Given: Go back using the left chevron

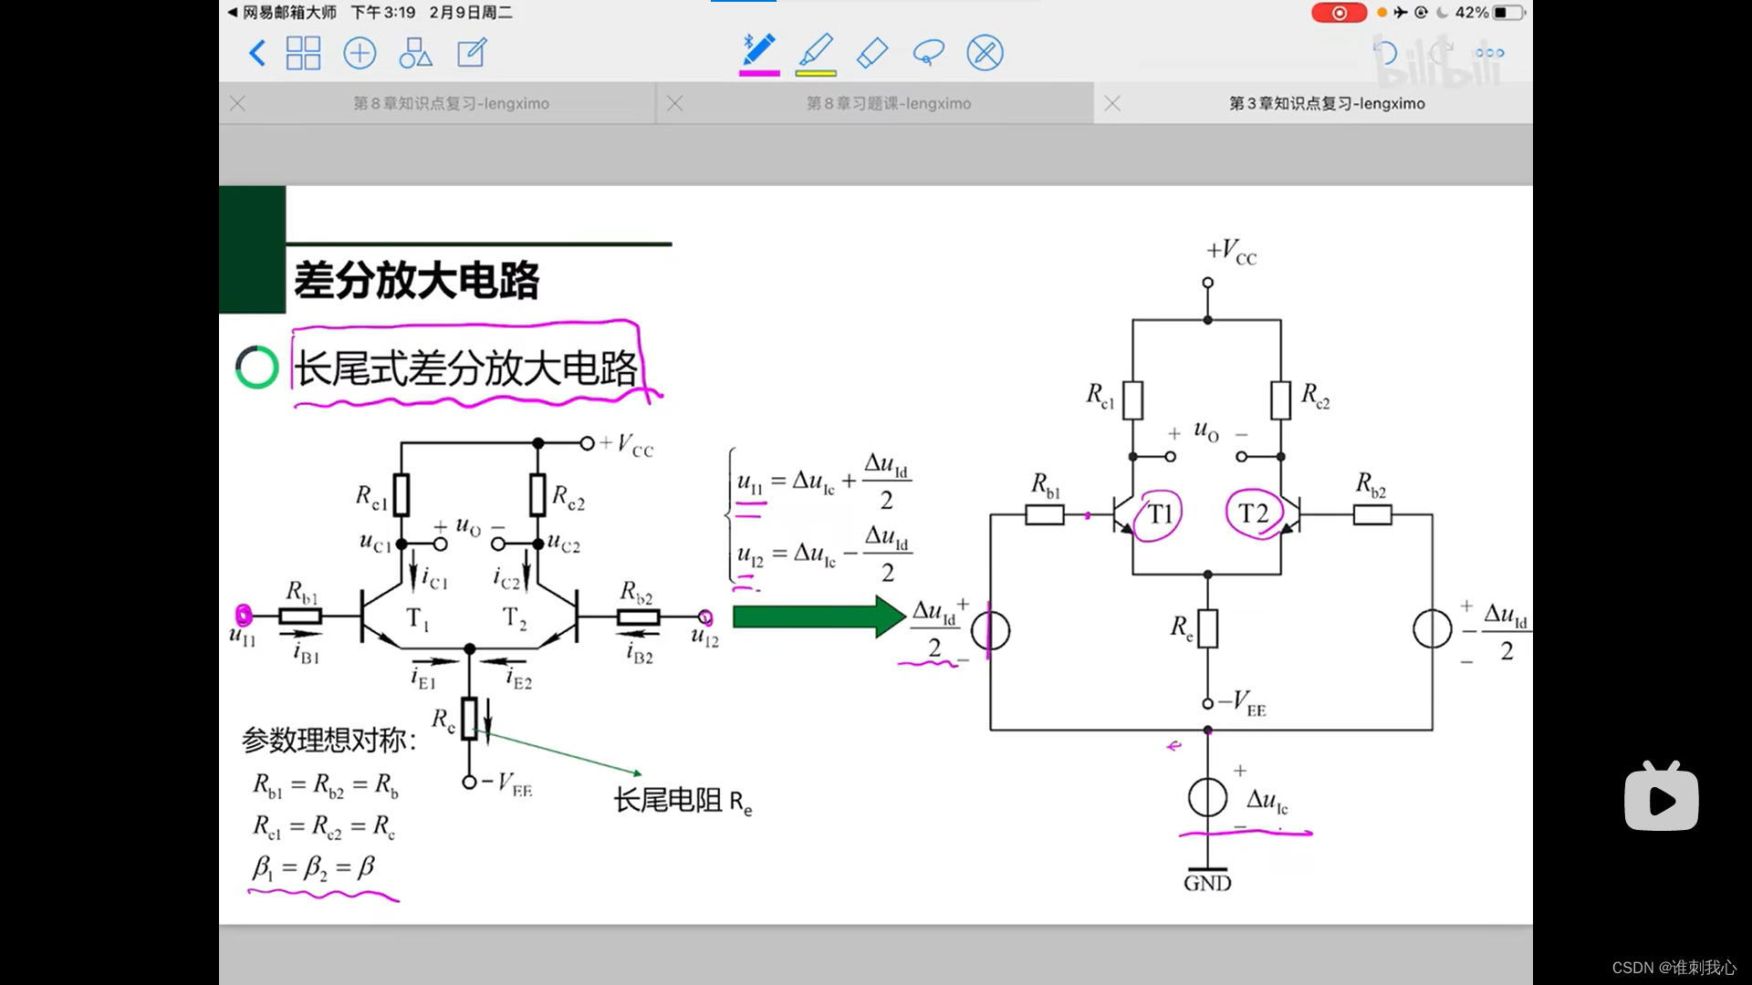Looking at the screenshot, I should 257,53.
